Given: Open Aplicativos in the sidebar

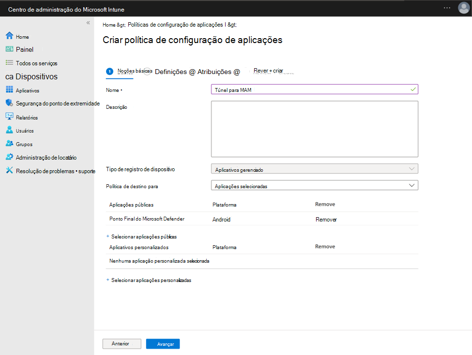Looking at the screenshot, I should [x=28, y=90].
